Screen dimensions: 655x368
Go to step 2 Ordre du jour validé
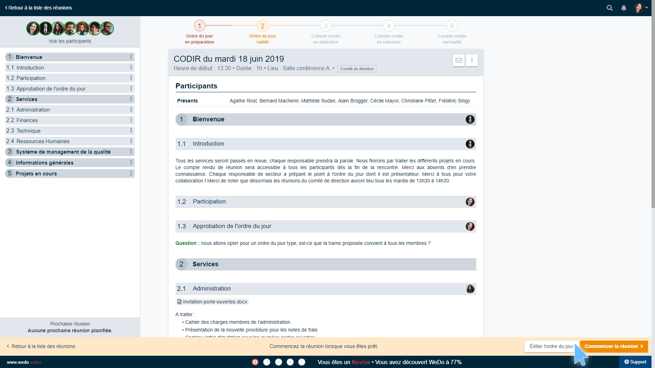[262, 26]
